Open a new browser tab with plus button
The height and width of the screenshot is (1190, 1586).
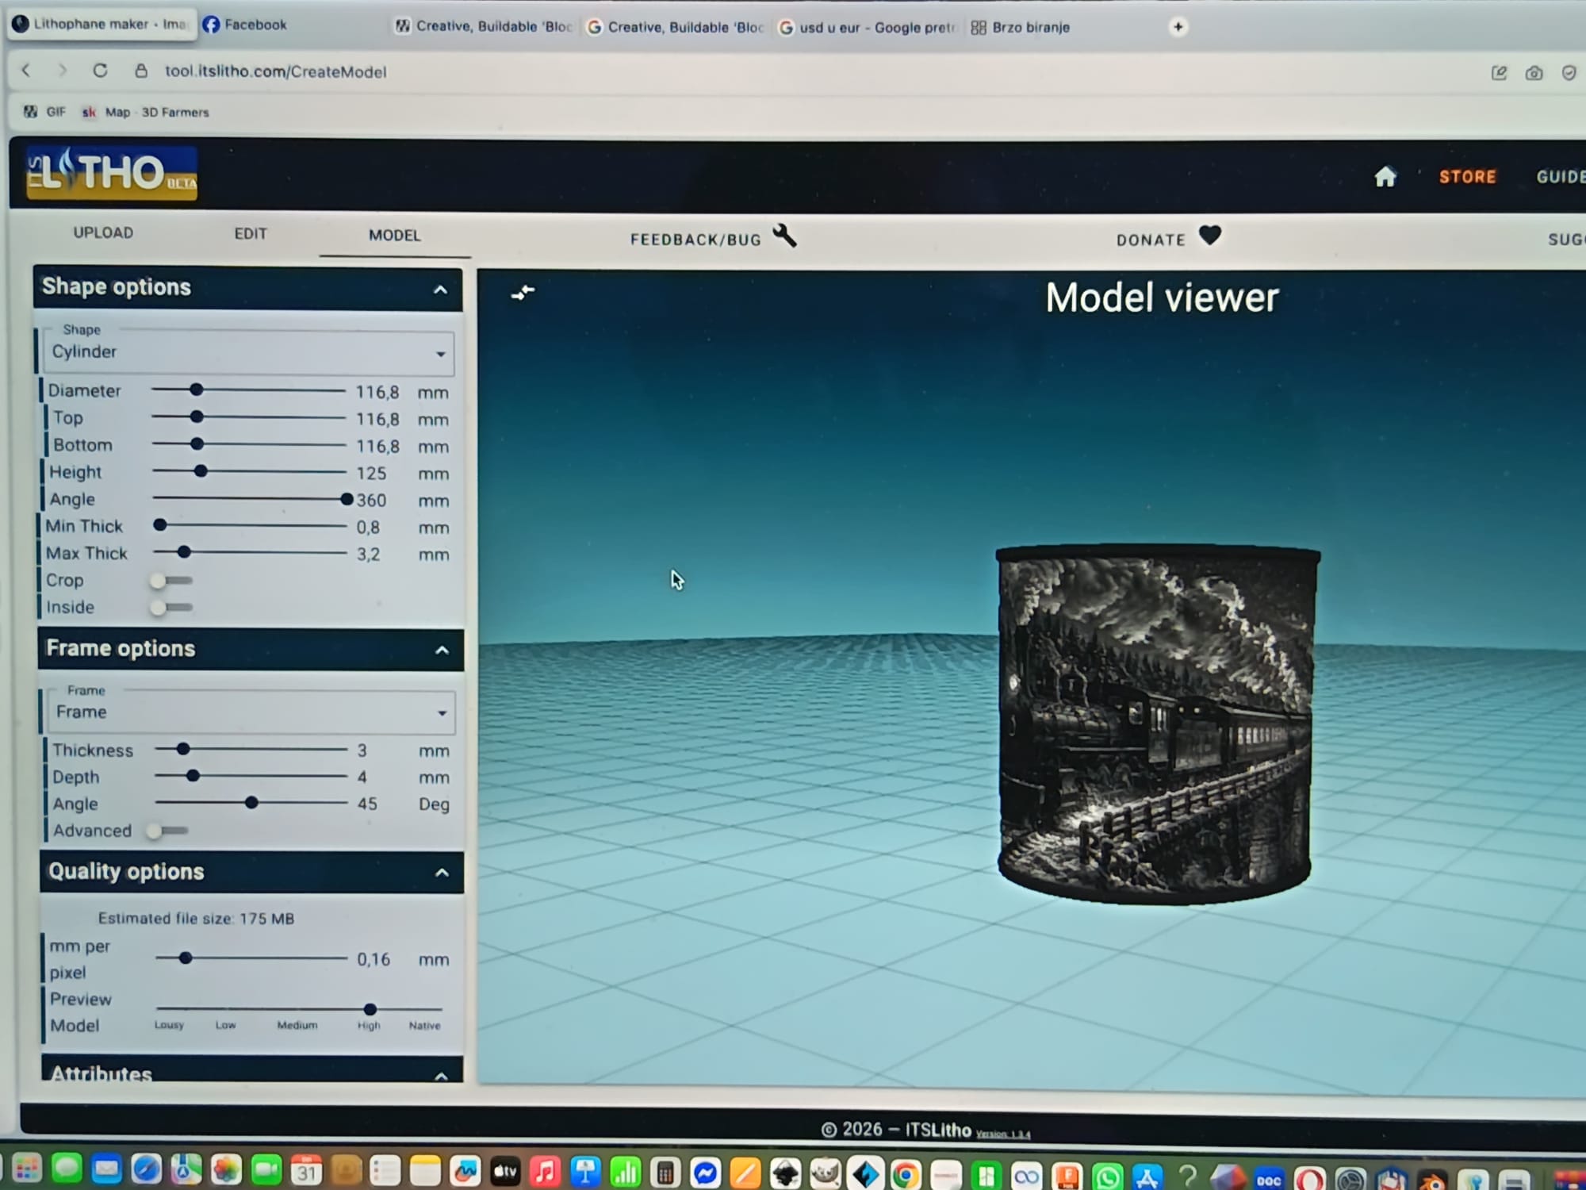(1178, 27)
